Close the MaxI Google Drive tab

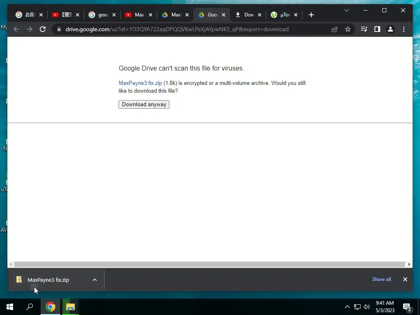pos(187,15)
